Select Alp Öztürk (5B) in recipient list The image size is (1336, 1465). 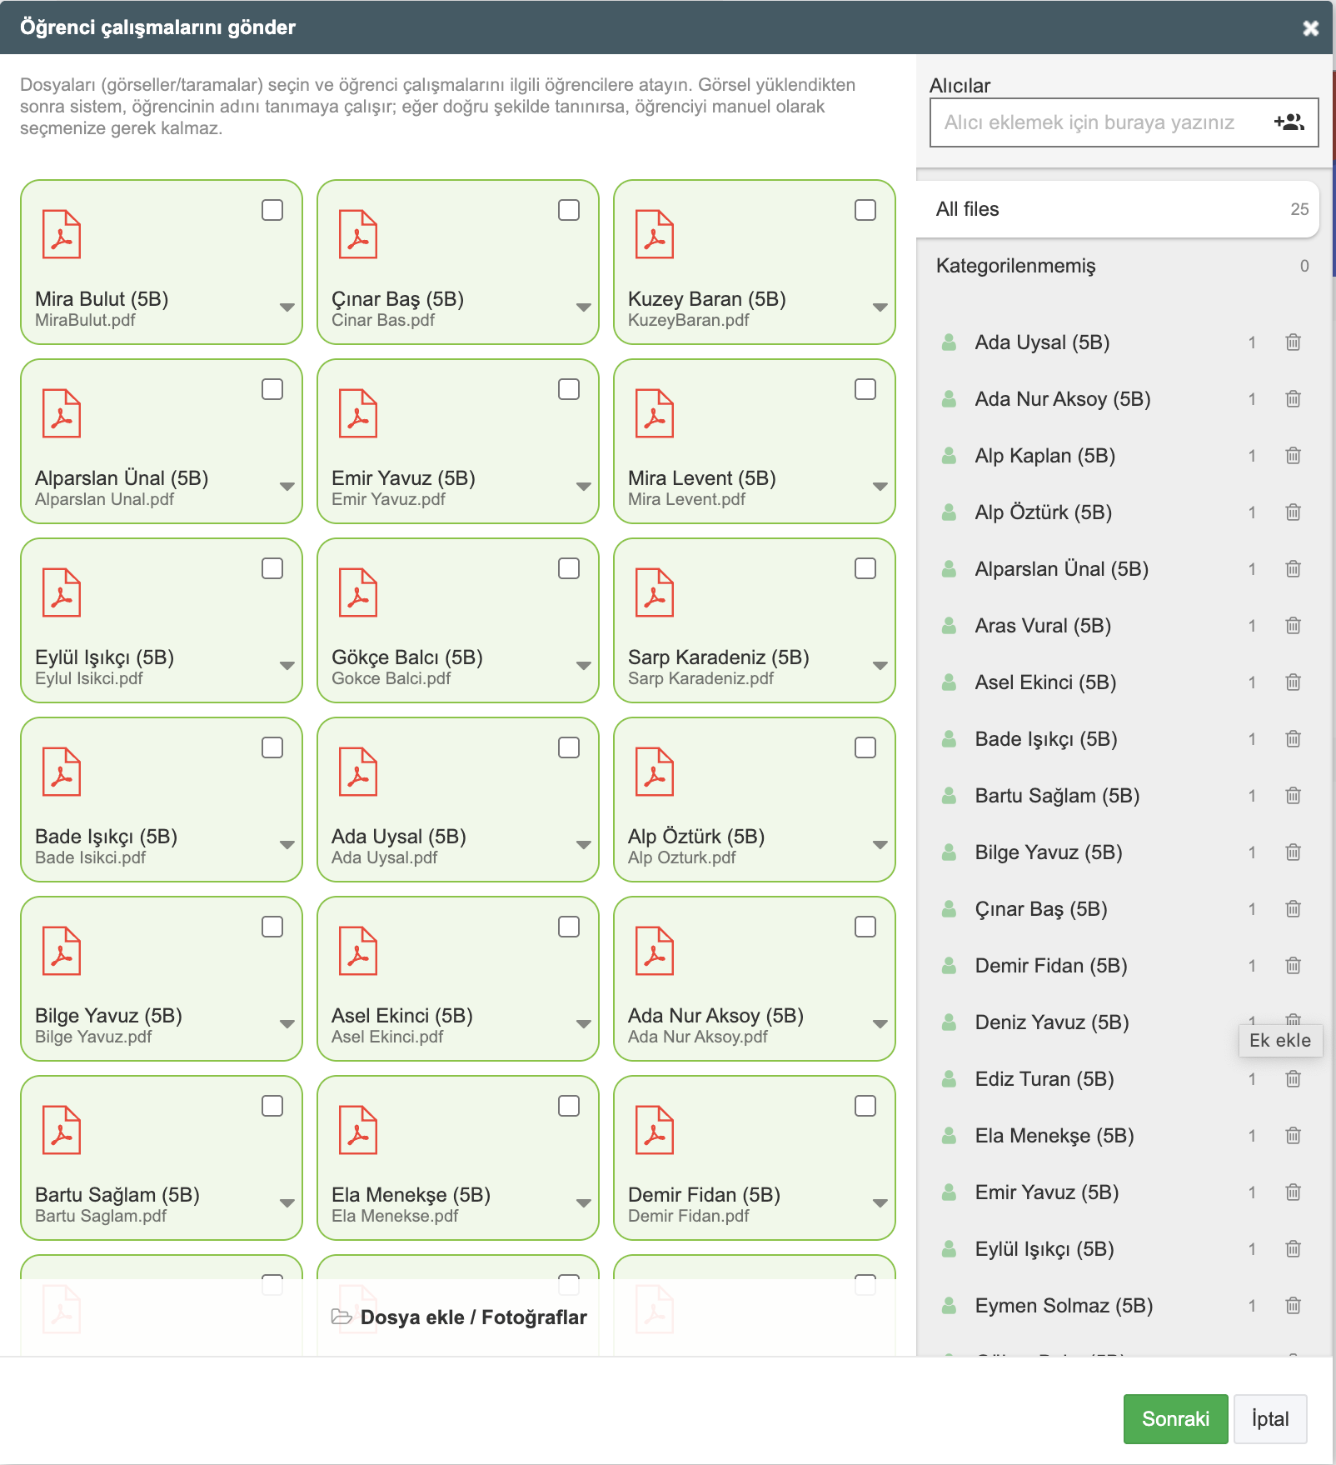(1044, 512)
